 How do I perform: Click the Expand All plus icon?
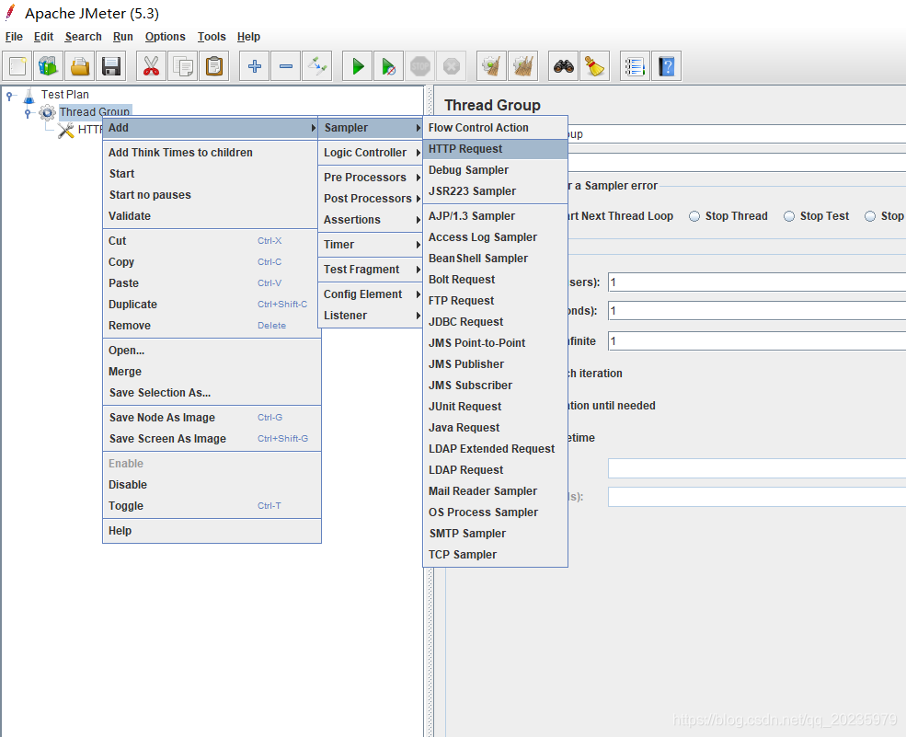point(254,66)
